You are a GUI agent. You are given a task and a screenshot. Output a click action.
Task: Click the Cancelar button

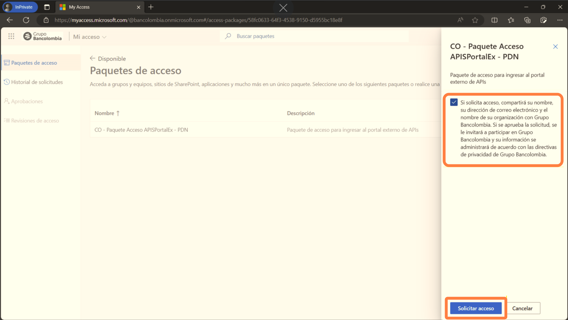click(x=522, y=308)
